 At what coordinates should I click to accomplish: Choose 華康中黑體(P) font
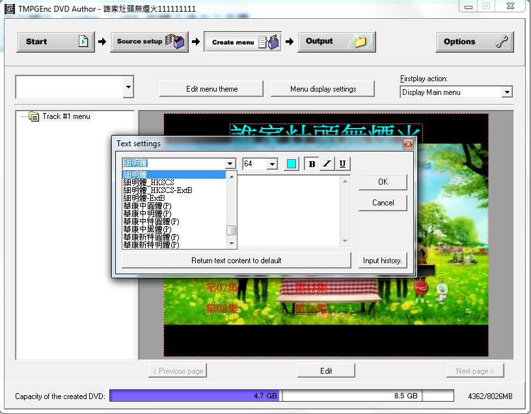pyautogui.click(x=147, y=229)
